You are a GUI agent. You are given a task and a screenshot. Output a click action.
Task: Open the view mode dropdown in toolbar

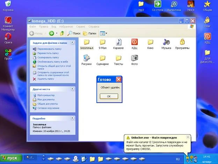point(103,33)
